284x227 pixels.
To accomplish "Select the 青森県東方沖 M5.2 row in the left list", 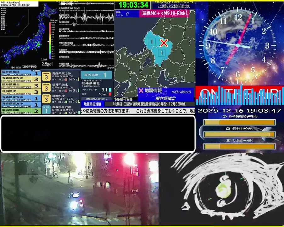I will (x=21, y=79).
